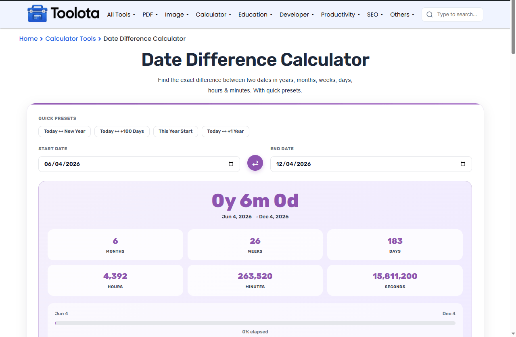
Task: Expand the Productivity menu
Action: coord(341,15)
